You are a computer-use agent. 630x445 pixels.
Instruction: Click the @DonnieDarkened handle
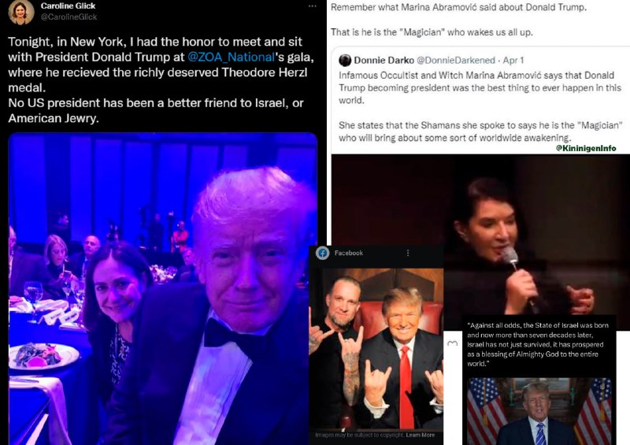click(456, 61)
